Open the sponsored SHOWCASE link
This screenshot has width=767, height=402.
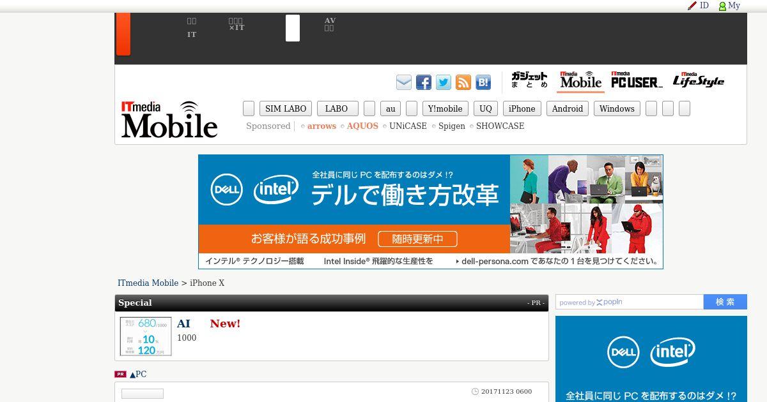500,126
